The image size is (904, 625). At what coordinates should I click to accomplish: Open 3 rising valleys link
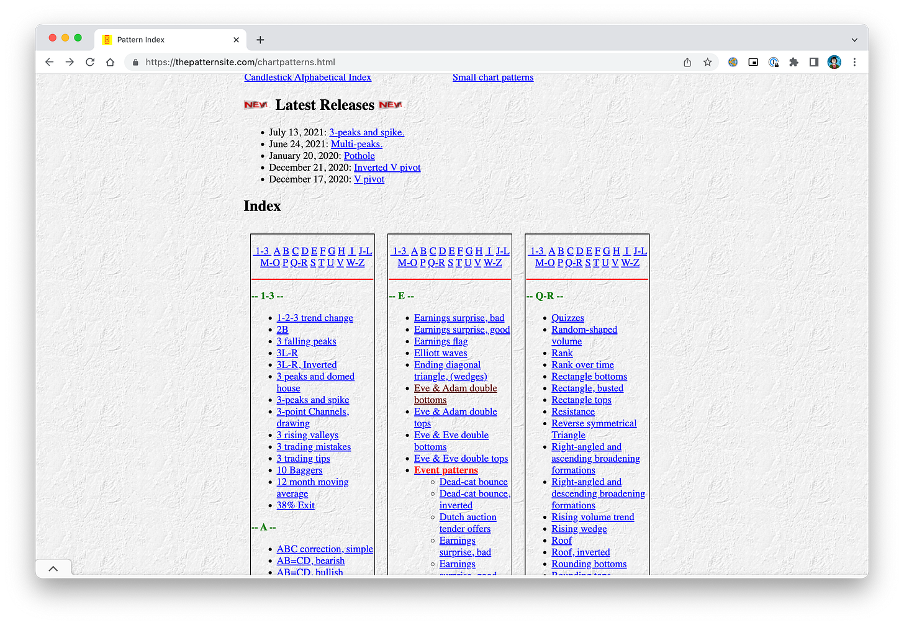tap(307, 435)
